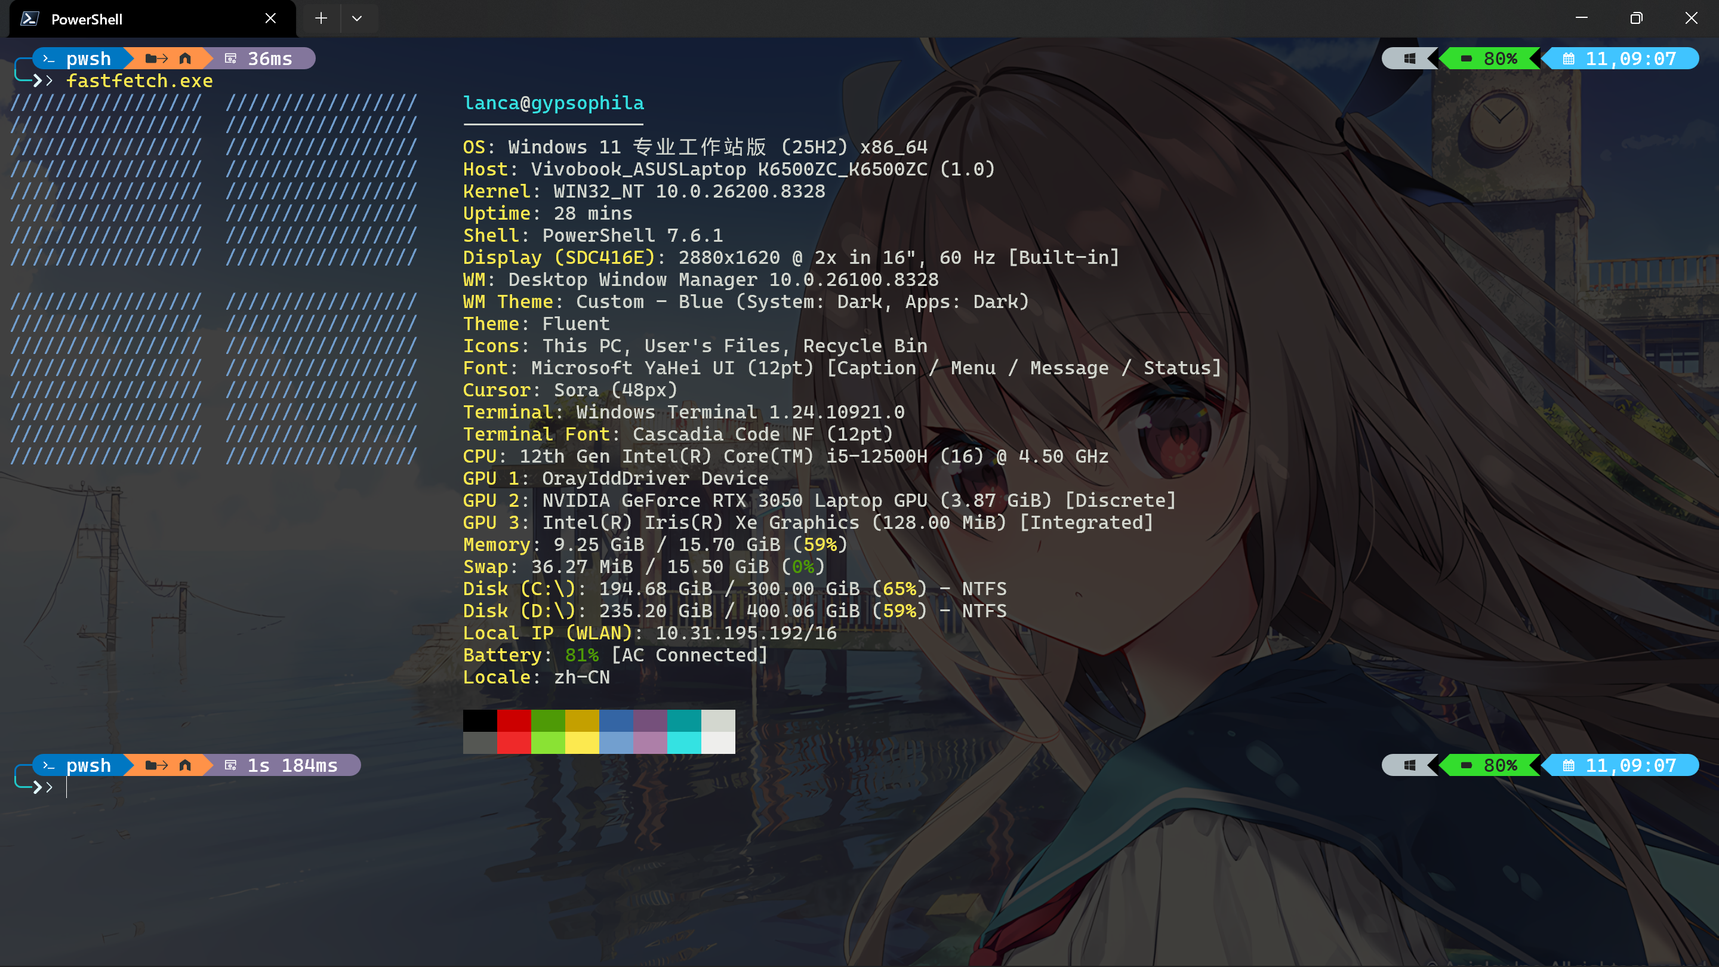Click the Disk (C:\) line
The image size is (1719, 967).
point(735,588)
